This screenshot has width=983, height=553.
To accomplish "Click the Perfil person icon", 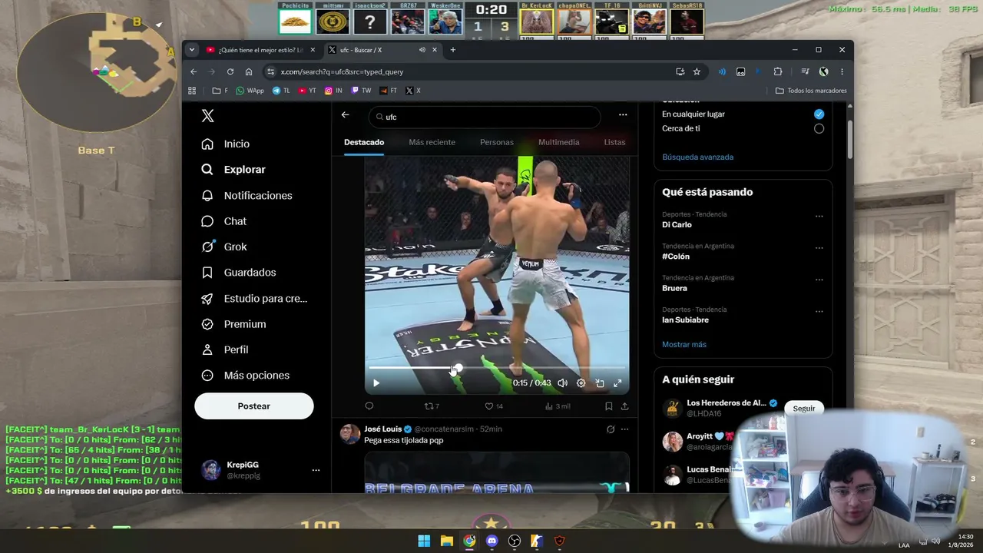I will (x=207, y=349).
